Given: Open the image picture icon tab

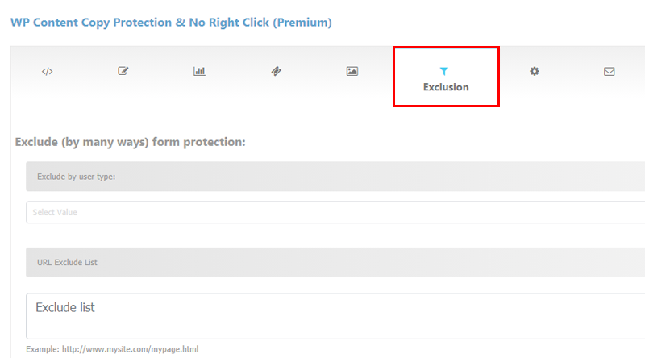Looking at the screenshot, I should pos(352,71).
